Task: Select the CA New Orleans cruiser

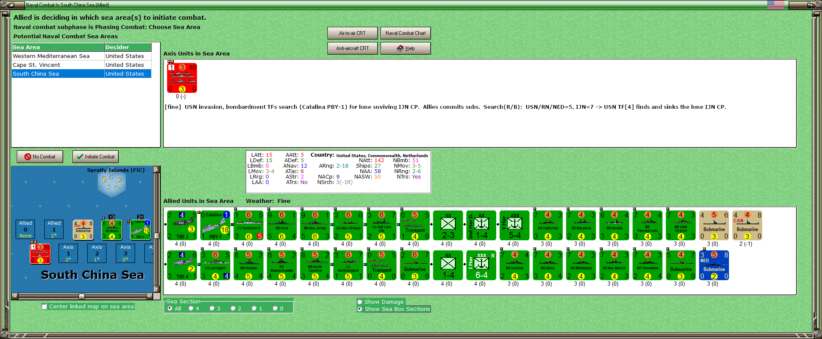Action: click(348, 225)
